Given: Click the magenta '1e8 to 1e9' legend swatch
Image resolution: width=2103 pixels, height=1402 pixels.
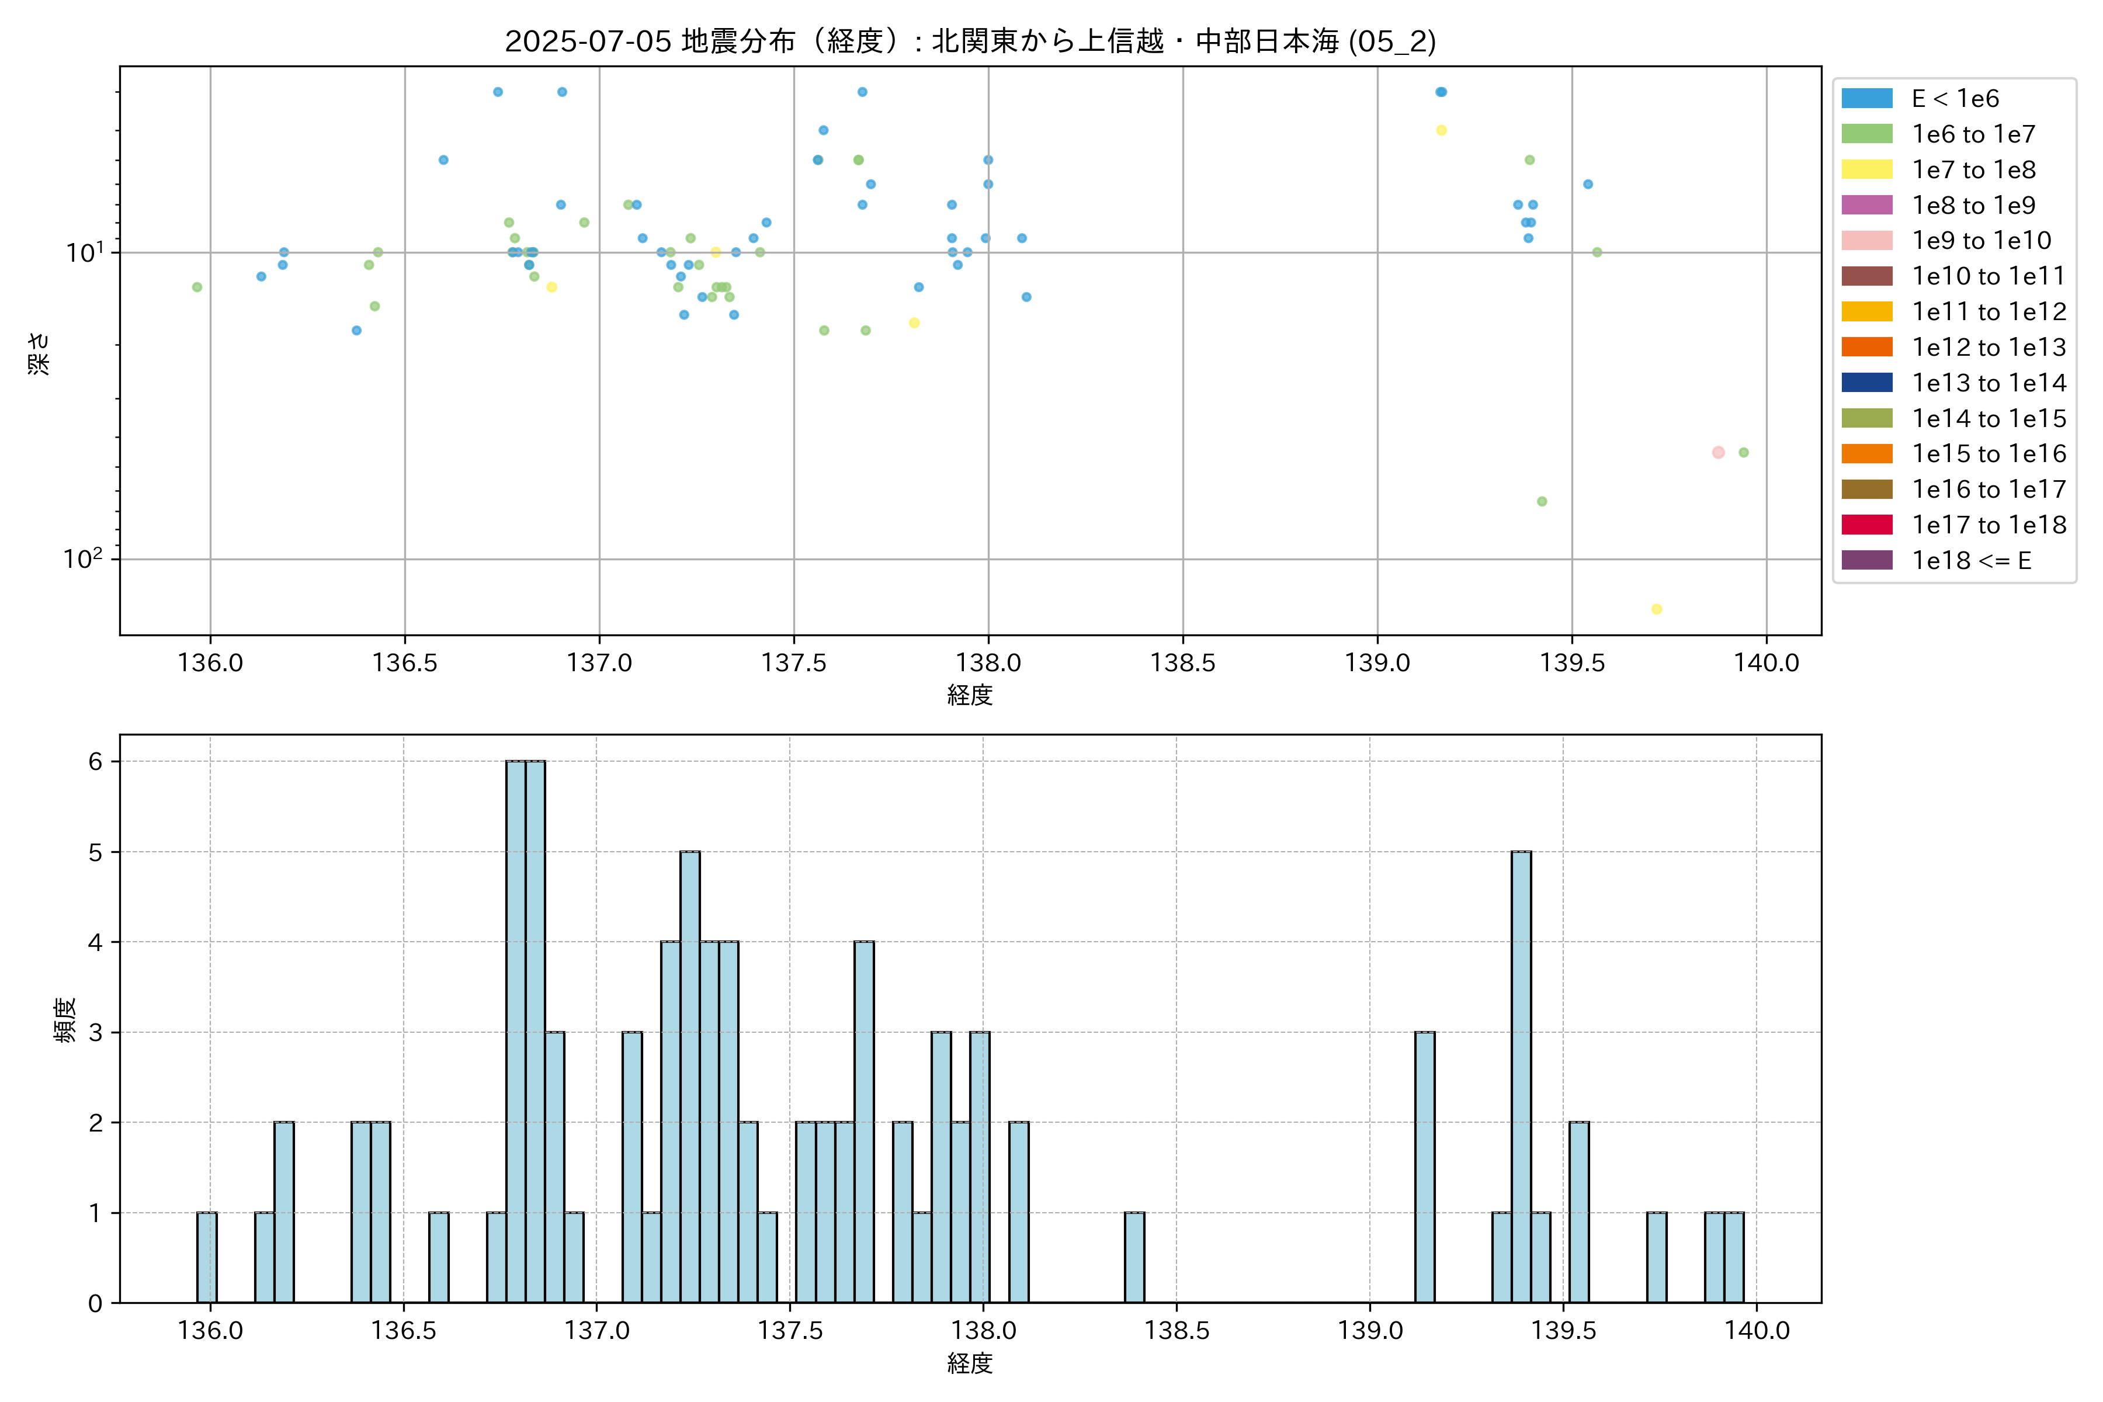Looking at the screenshot, I should click(x=1866, y=205).
